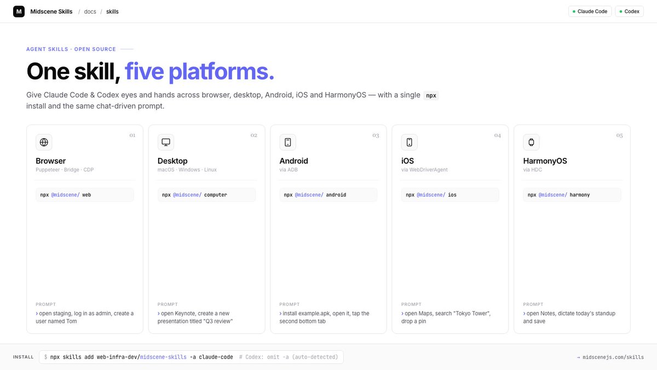The image size is (657, 370).
Task: Click the Midscene M logo icon
Action: pos(19,12)
